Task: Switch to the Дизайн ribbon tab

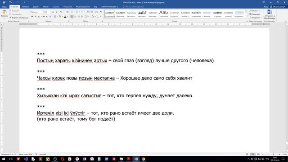Action: pos(36,7)
